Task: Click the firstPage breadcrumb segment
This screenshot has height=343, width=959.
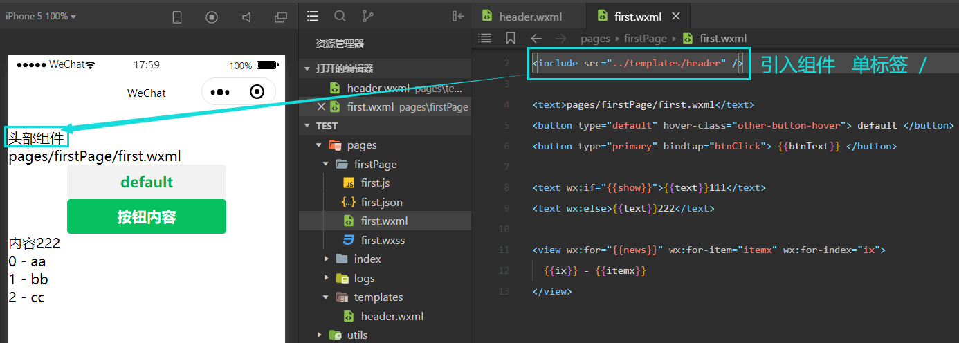Action: point(644,39)
